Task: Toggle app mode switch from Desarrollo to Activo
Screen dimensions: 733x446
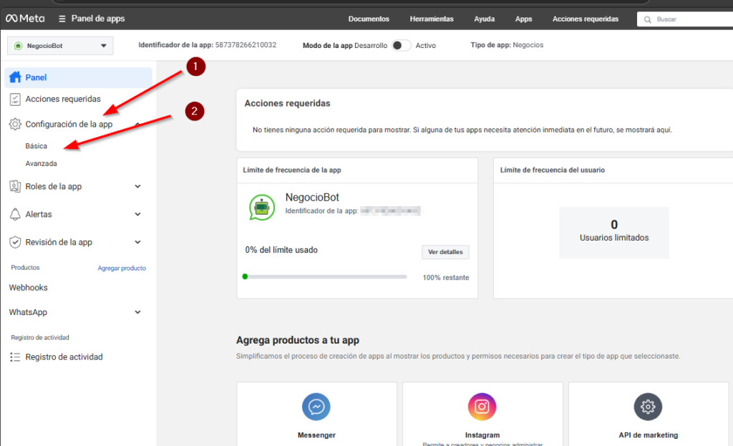Action: 401,45
